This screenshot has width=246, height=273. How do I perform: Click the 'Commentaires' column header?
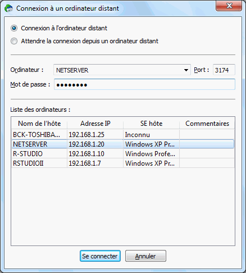207,124
